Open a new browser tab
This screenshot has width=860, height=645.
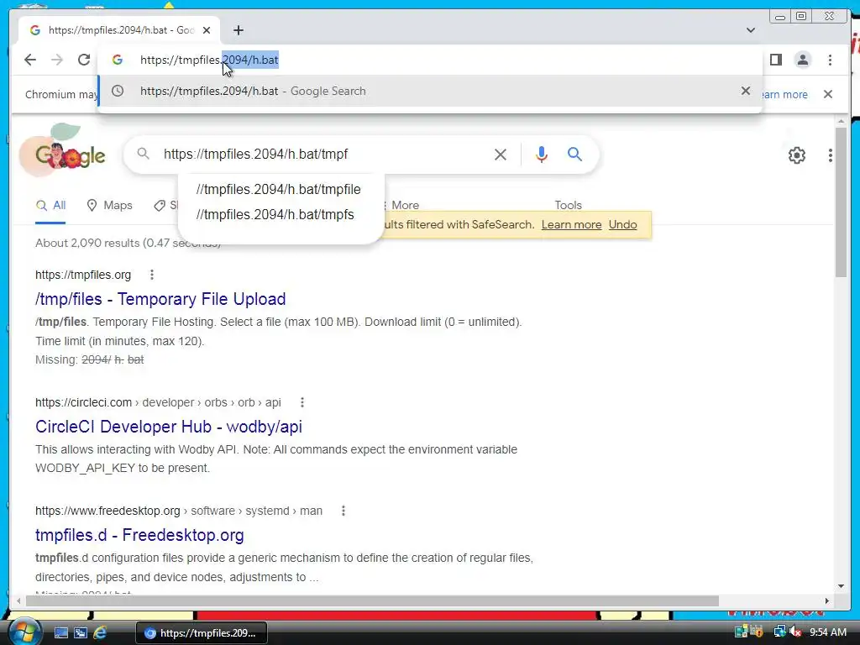238,30
